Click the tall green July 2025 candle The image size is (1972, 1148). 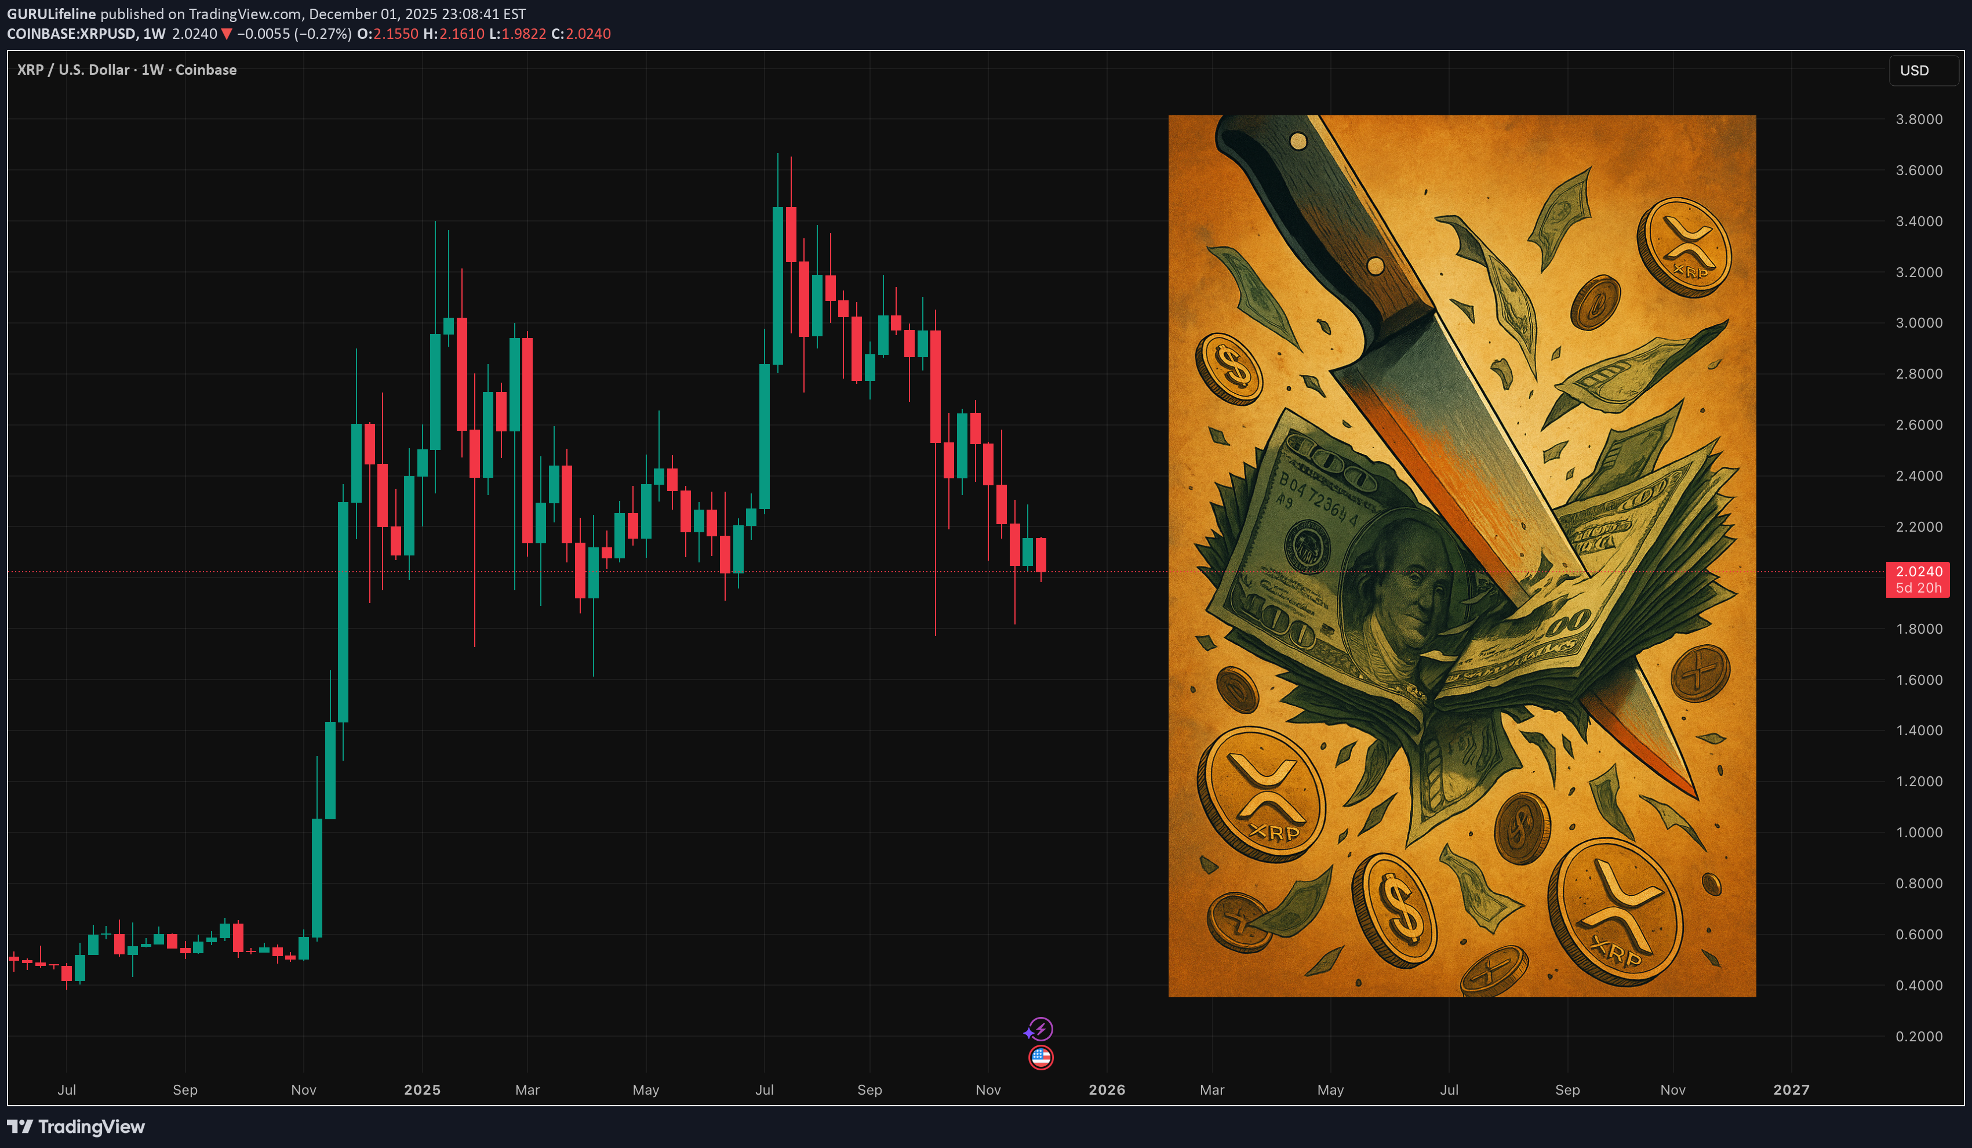[777, 286]
